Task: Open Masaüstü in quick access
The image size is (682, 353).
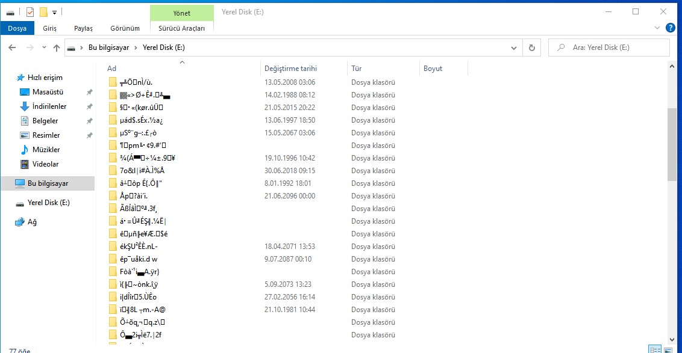Action: click(x=48, y=92)
